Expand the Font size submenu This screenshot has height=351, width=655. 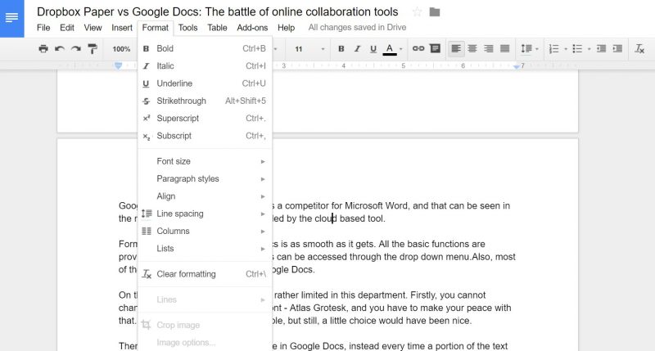pyautogui.click(x=205, y=161)
